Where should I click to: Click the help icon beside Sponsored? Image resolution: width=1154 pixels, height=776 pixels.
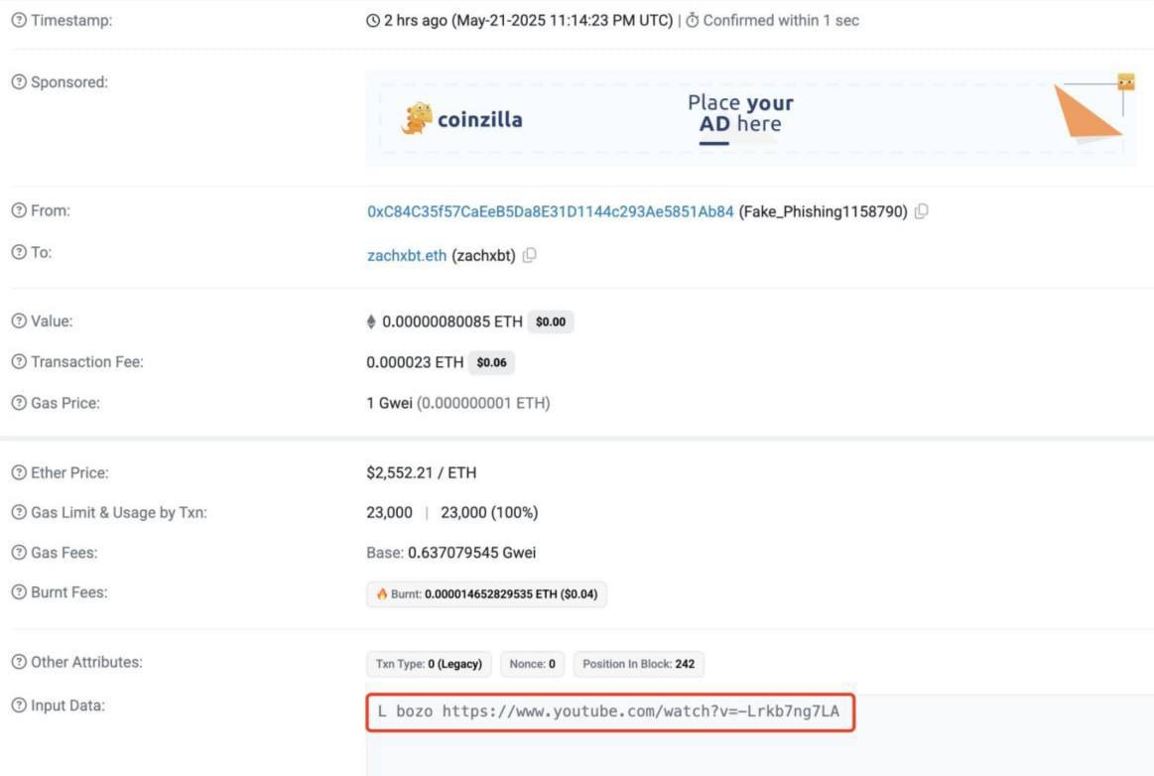19,82
